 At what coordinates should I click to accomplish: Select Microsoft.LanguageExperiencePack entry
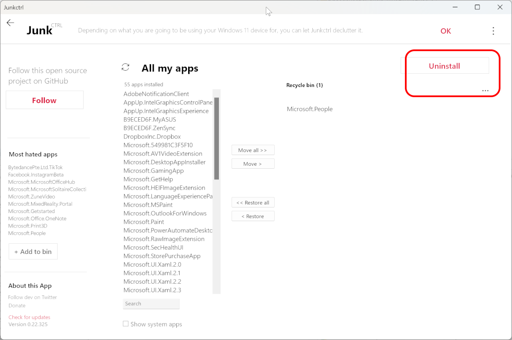tap(168, 196)
